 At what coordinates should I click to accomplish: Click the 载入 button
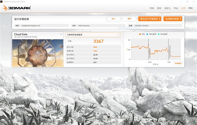(114, 19)
